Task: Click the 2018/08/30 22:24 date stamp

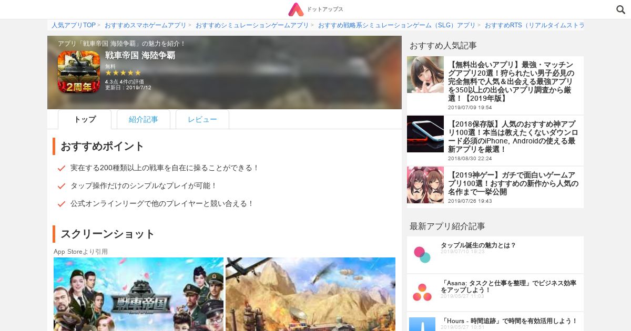Action: click(x=470, y=158)
